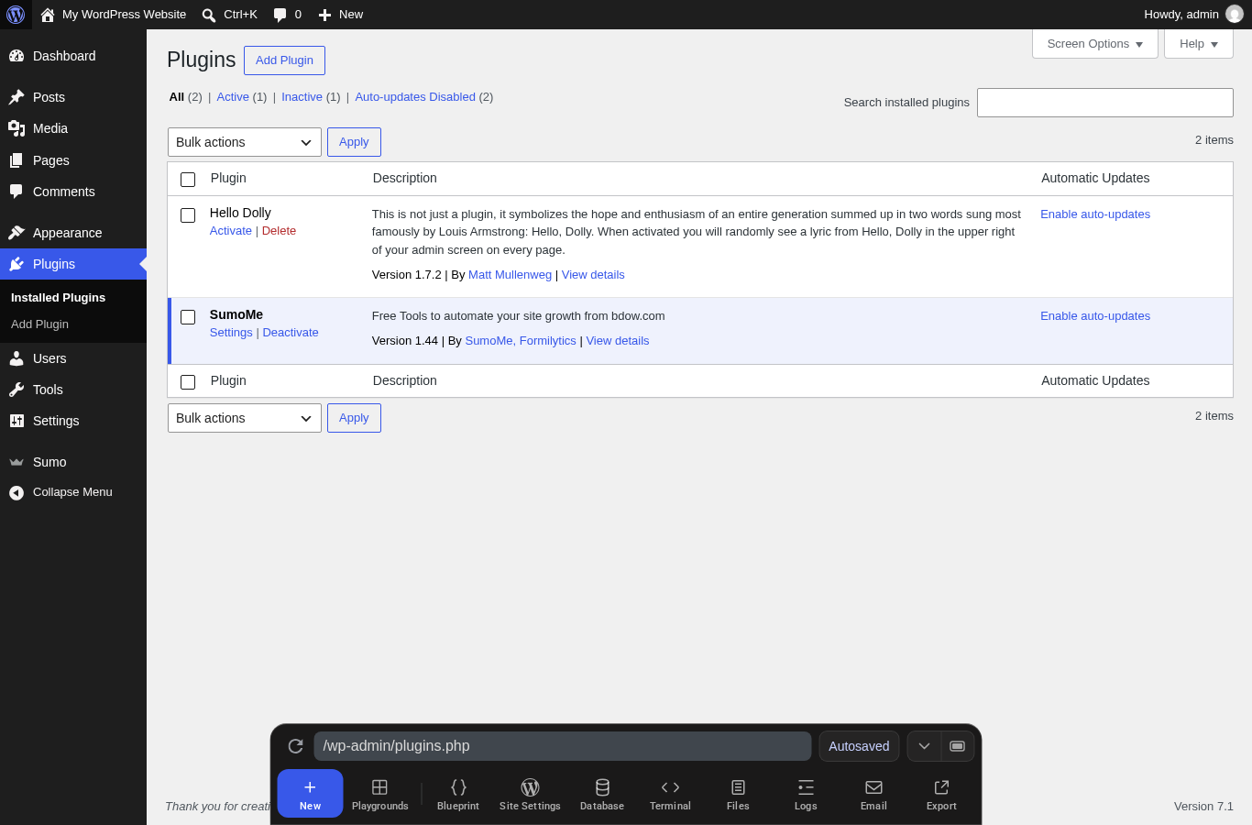Open My WordPress Website home link
This screenshot has height=825, width=1252.
point(114,15)
